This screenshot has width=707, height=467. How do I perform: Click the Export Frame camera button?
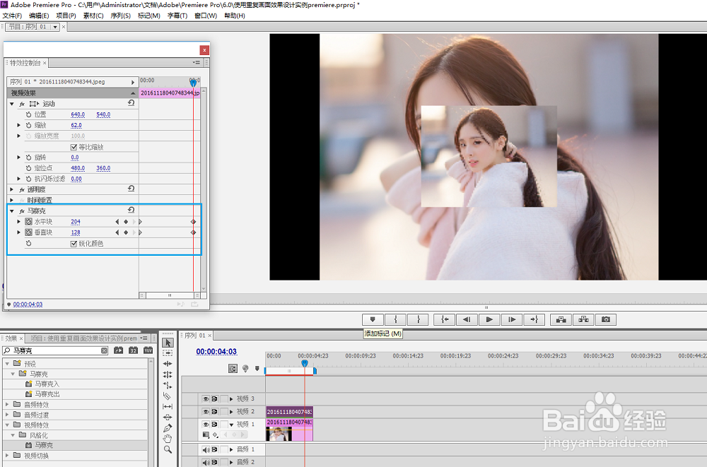click(606, 319)
